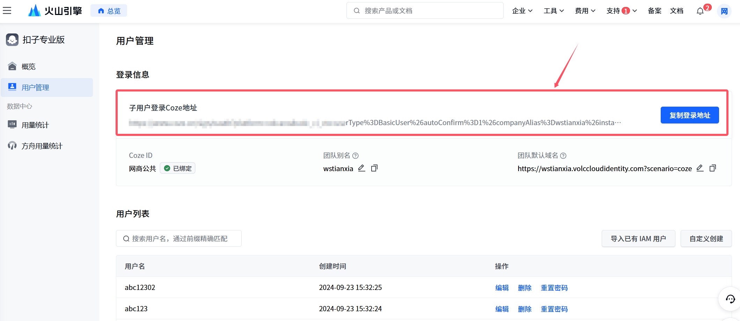Expand the 支持 dropdown menu
This screenshot has height=321, width=740.
(622, 11)
